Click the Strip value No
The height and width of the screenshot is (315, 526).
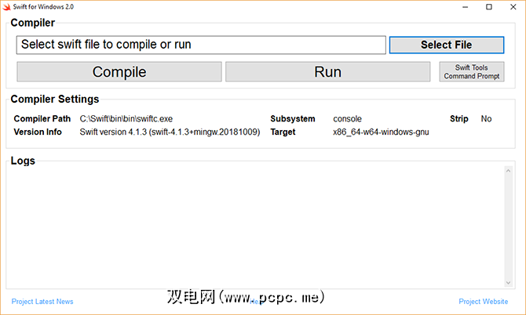(x=486, y=119)
